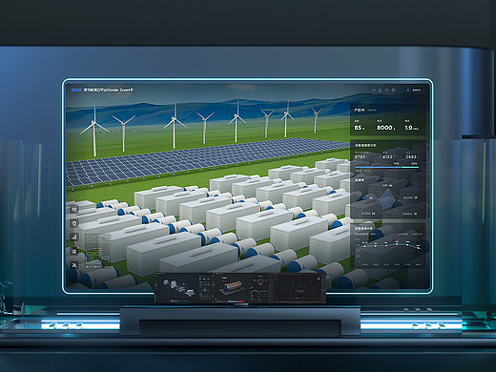
Task: Click the 85 statistic value
Action: pos(358,128)
